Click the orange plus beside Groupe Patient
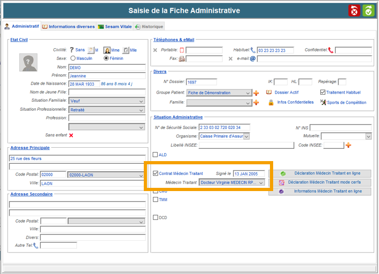The height and width of the screenshot is (274, 379). click(x=256, y=93)
